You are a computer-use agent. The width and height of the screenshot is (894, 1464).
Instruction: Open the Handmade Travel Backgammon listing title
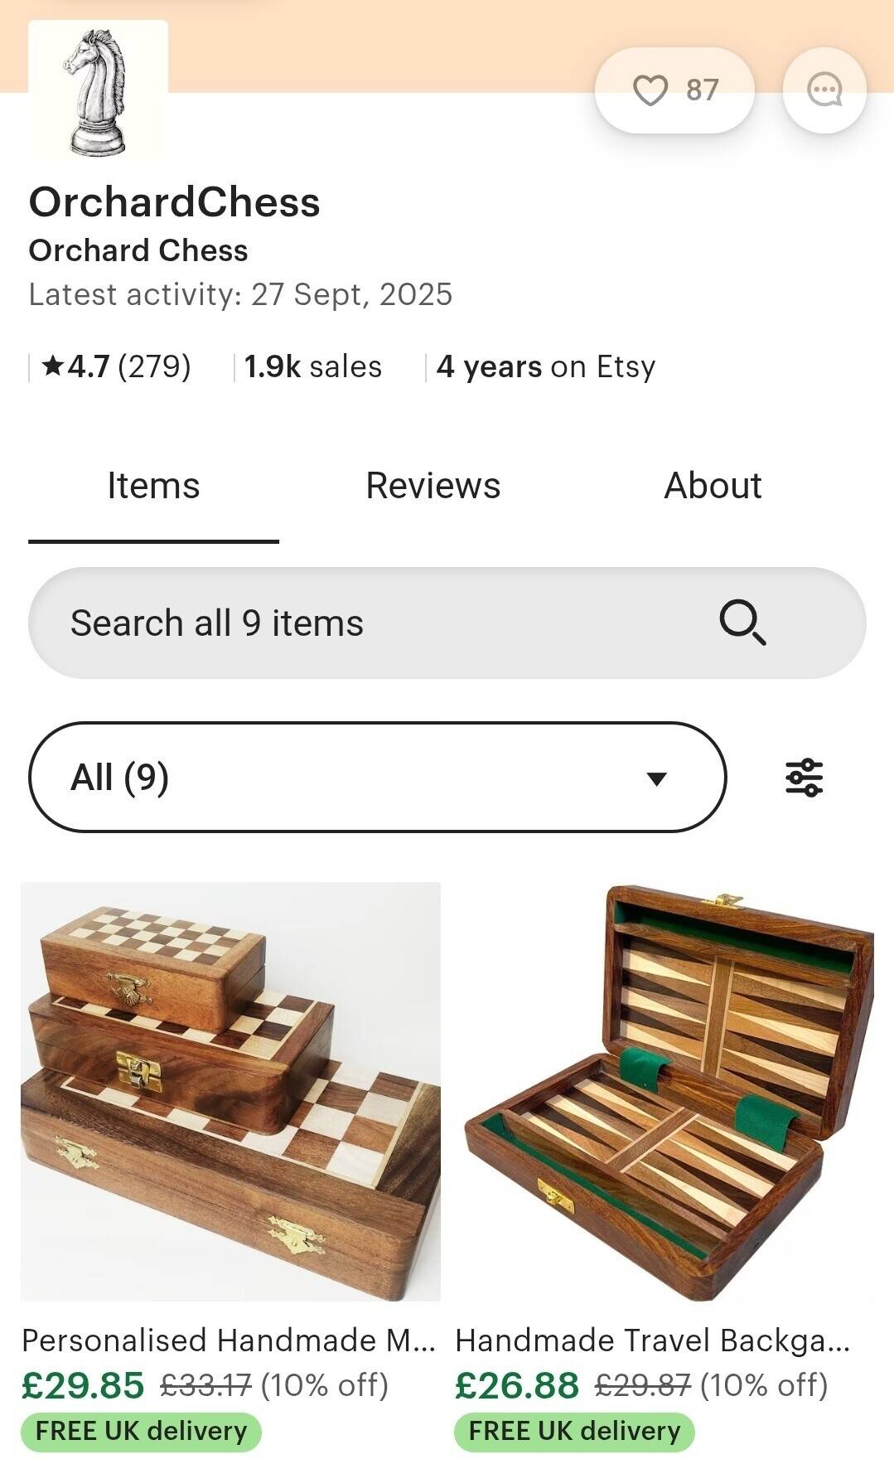(x=653, y=1340)
